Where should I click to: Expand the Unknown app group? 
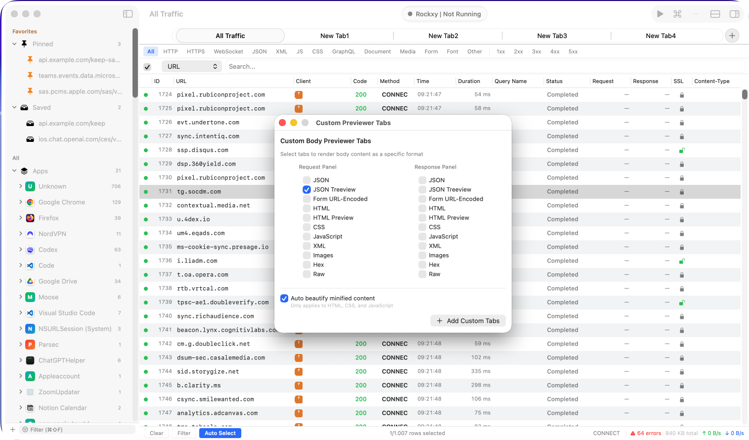click(x=21, y=186)
